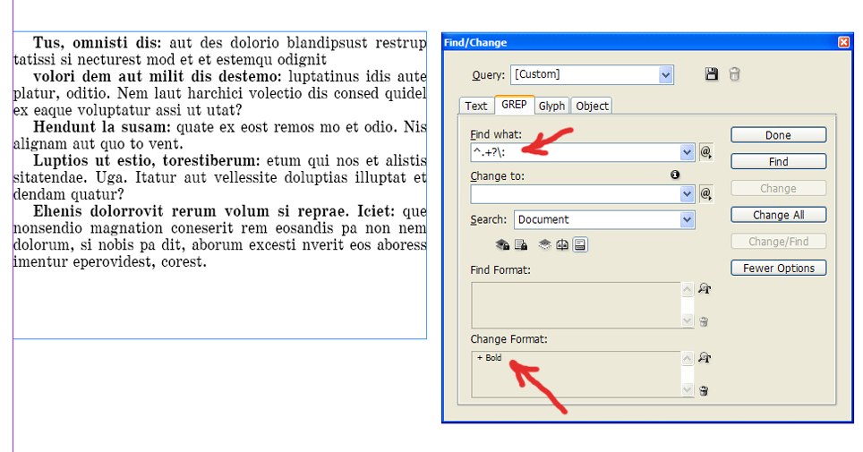Image resolution: width=863 pixels, height=452 pixels.
Task: Click bold text 'volori dem aut milit dis destemo:'
Action: (158, 76)
